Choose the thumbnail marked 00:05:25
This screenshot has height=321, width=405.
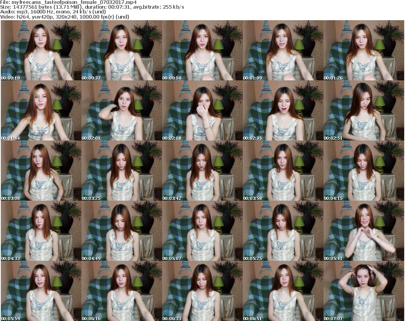[283, 231]
